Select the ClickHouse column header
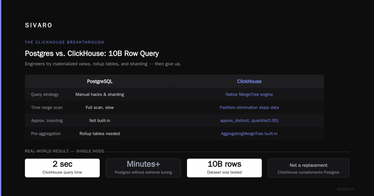 click(249, 82)
